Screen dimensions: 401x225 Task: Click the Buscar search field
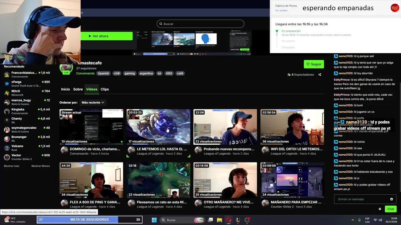point(200,24)
